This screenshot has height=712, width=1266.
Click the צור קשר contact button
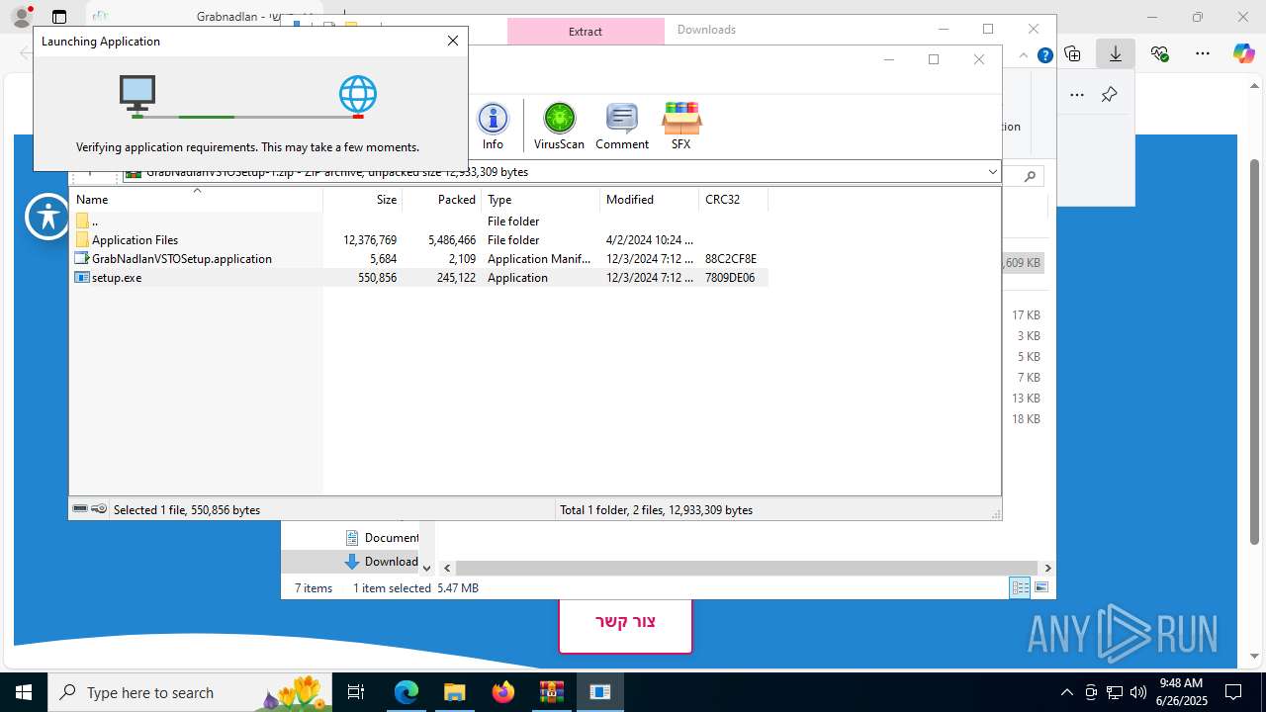coord(625,622)
